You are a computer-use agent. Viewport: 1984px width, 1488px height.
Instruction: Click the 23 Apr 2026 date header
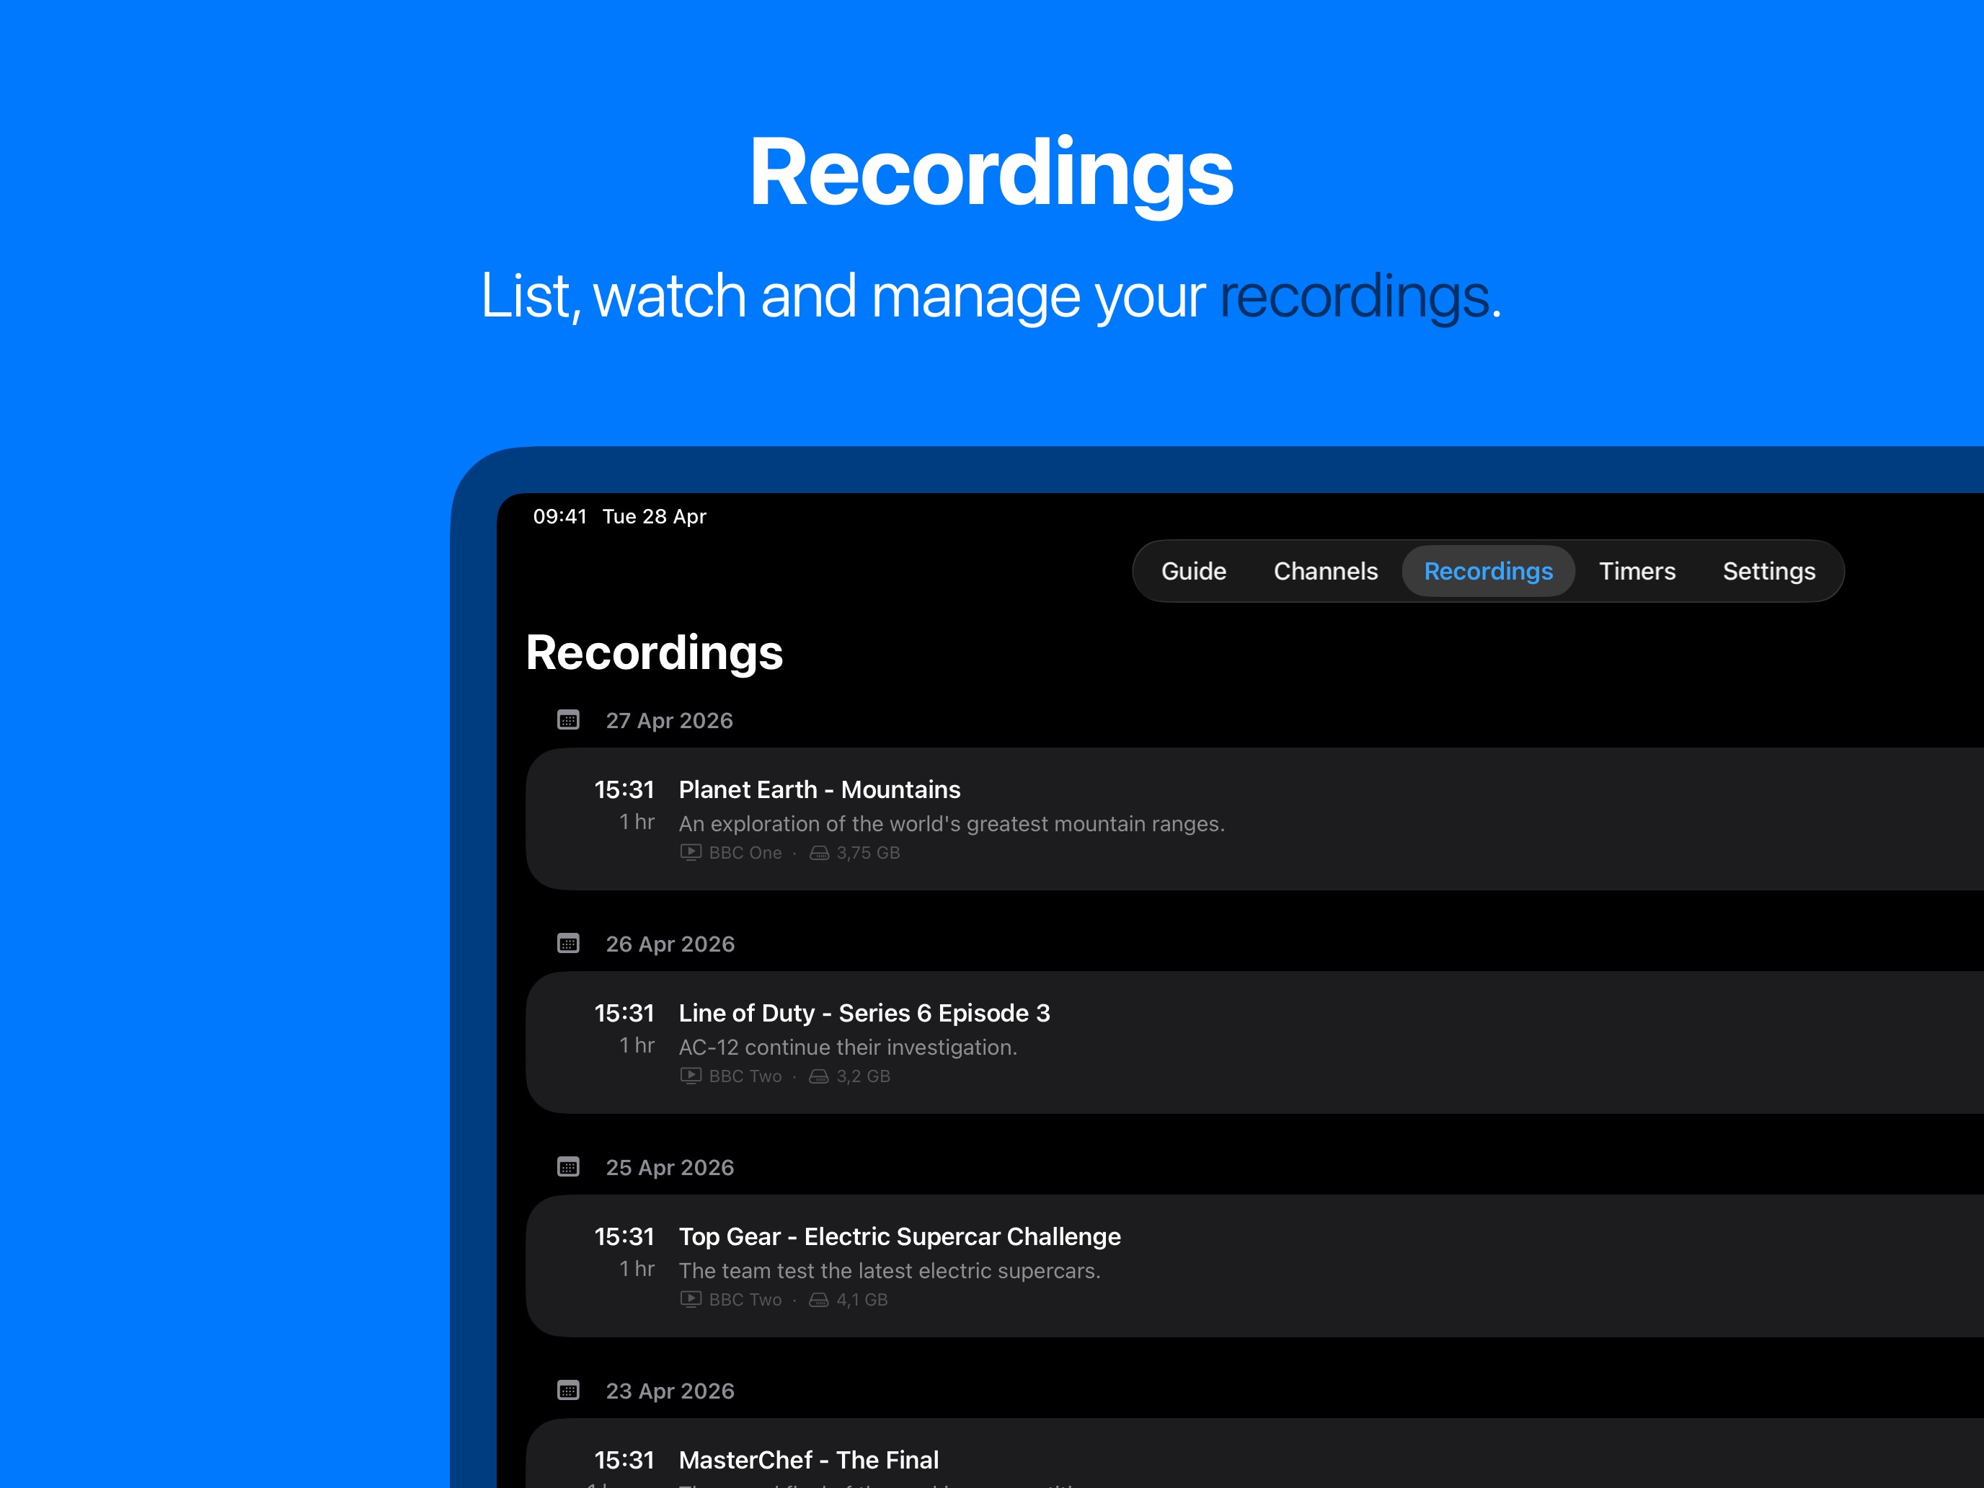point(670,1390)
